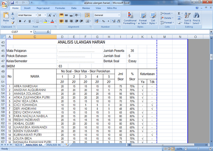Viewport: 213px width, 151px height.
Task: Open the Font Color dropdown arrow
Action: (56, 21)
